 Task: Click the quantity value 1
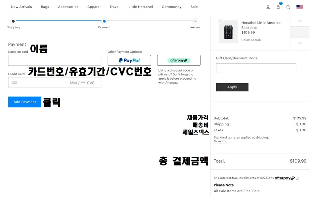click(x=300, y=32)
